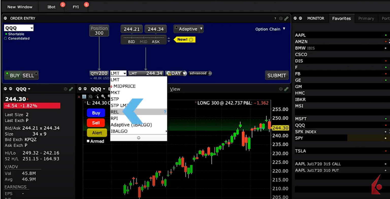390x199 pixels.
Task: Switch to Favorites tab
Action: 341,19
